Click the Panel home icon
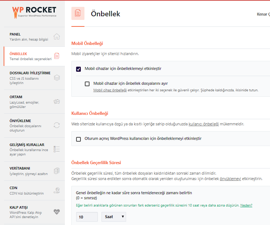Image resolution: width=270 pixels, height=225 pixels. [x=57, y=37]
